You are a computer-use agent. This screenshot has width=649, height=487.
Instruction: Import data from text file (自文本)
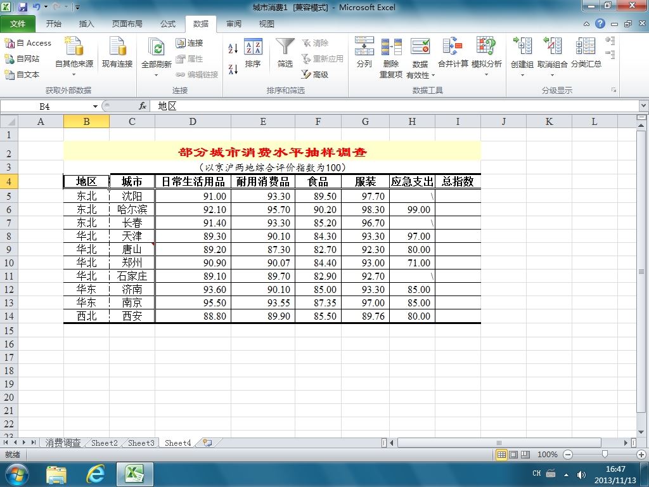[x=22, y=75]
